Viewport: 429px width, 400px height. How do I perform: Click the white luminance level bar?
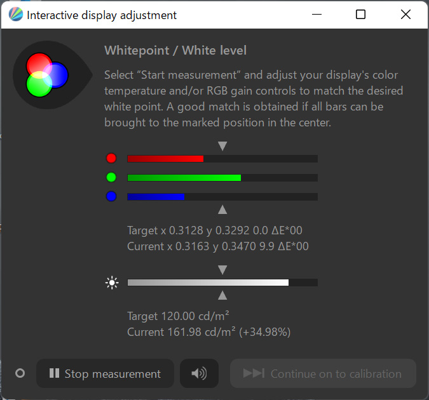[x=222, y=283]
